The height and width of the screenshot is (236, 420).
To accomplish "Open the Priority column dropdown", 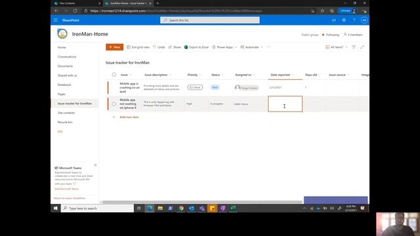I will (200, 75).
